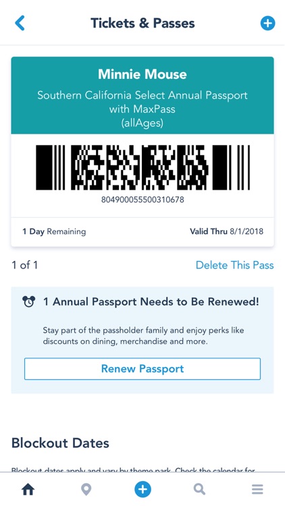The height and width of the screenshot is (506, 285).
Task: Select the Minnie Mouse pass header
Action: pos(142,96)
